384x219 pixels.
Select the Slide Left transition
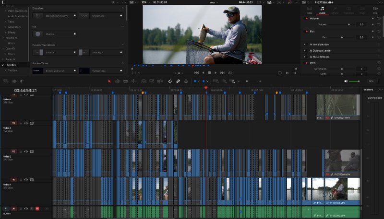pyautogui.click(x=55, y=52)
